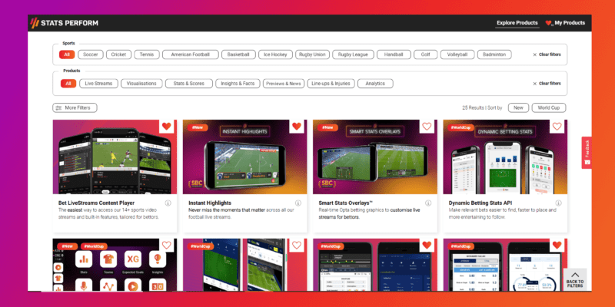Sort results by New

[518, 107]
